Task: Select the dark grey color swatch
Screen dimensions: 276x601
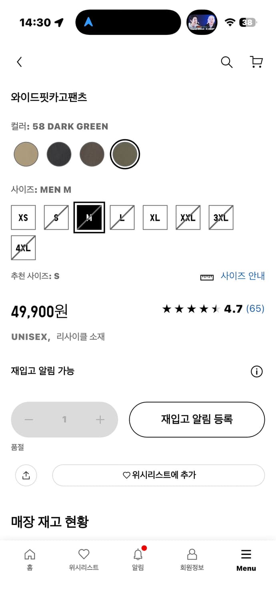Action: [59, 154]
